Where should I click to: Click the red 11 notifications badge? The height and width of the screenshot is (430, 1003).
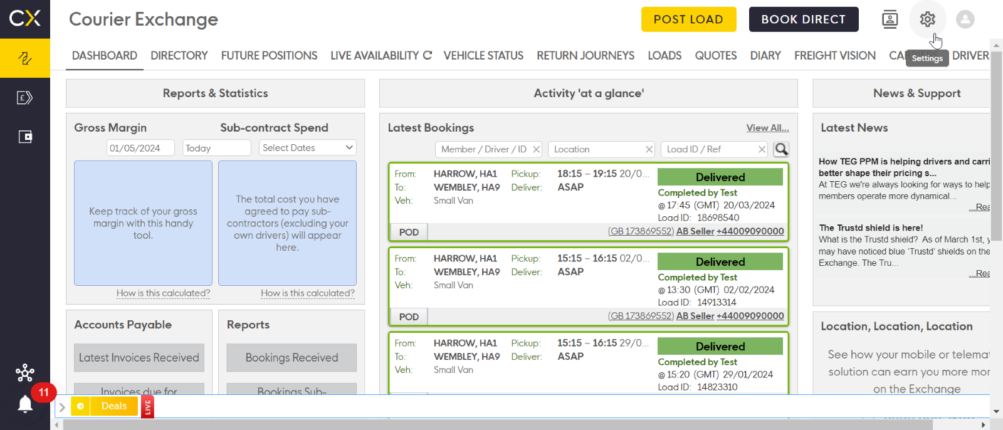(x=44, y=392)
